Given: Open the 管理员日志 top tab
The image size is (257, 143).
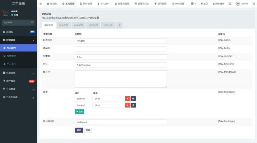Looking at the screenshot, I should (142, 4).
